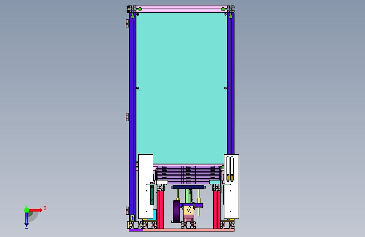Image resolution: width=365 pixels, height=237 pixels.
Task: Click the red X axis arrow of the triad
Action: (36, 210)
